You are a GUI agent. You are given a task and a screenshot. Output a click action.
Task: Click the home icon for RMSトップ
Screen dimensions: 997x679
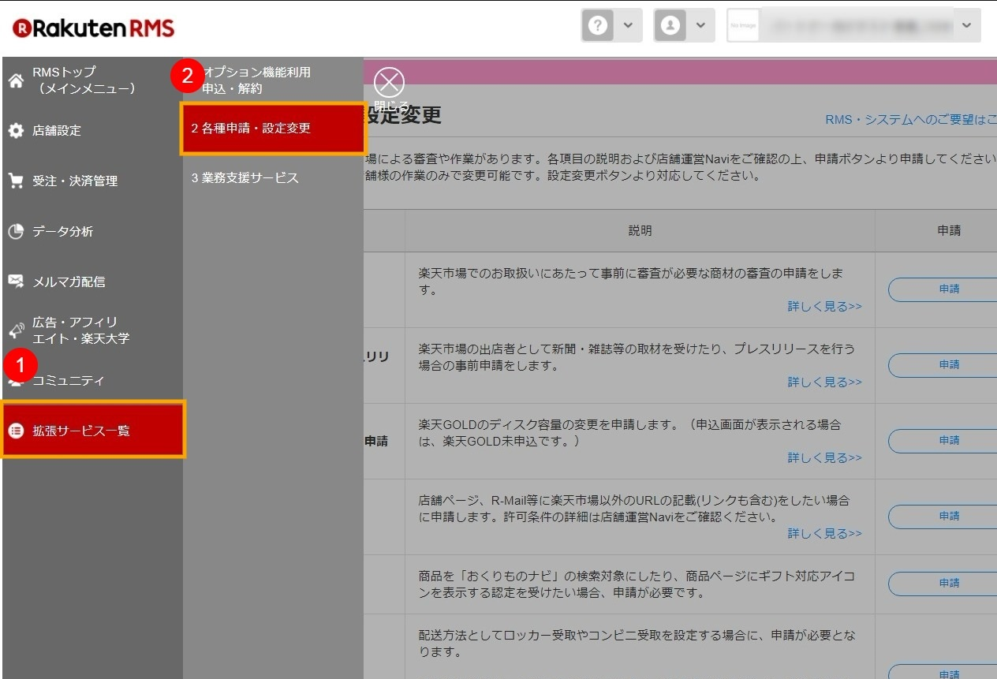(16, 80)
